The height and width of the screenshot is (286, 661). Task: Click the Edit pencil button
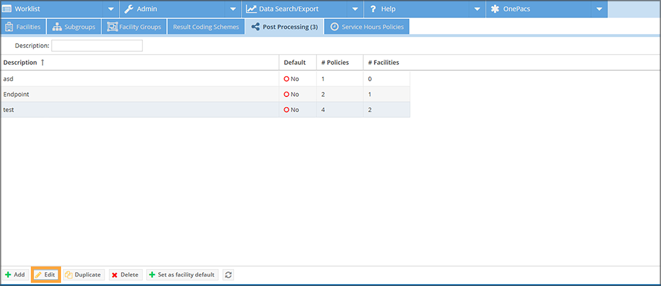pos(45,275)
